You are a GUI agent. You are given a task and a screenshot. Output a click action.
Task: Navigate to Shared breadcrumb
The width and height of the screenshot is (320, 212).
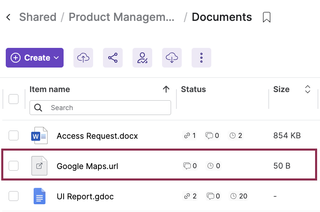pos(38,17)
